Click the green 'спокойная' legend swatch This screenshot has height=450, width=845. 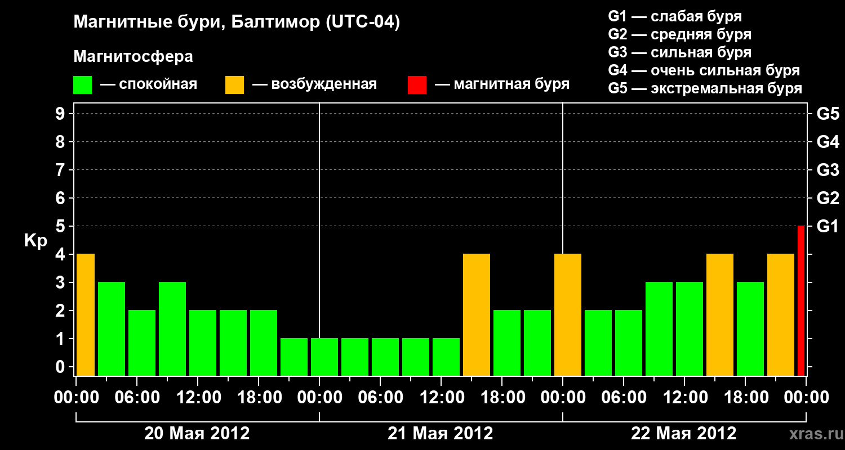tap(83, 85)
